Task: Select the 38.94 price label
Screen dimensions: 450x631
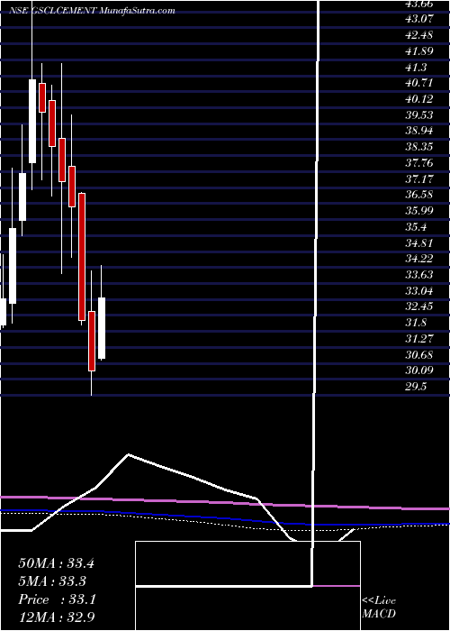Action: point(418,131)
